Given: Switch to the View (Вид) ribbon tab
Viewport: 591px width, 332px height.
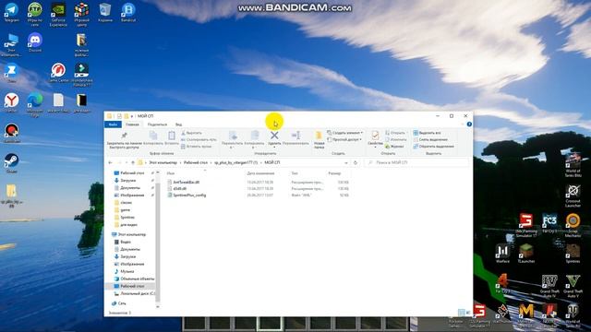Looking at the screenshot, I should [178, 125].
